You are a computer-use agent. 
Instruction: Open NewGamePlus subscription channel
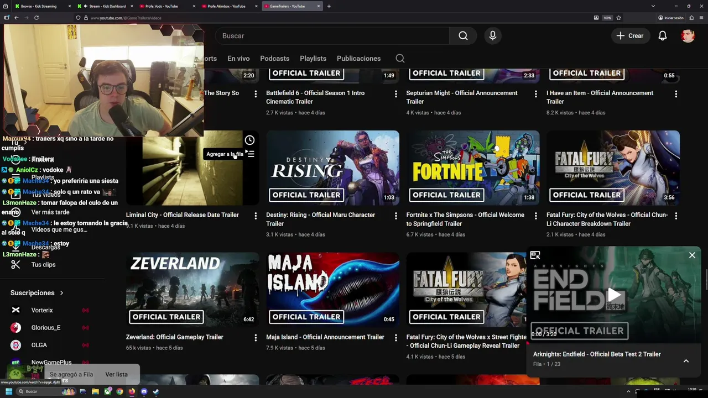pos(52,362)
